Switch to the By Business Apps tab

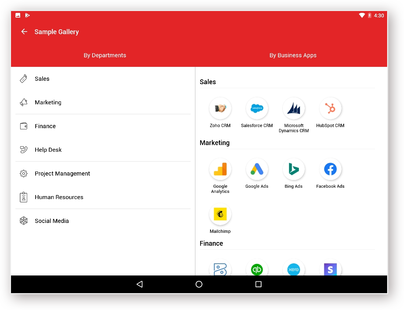click(293, 55)
